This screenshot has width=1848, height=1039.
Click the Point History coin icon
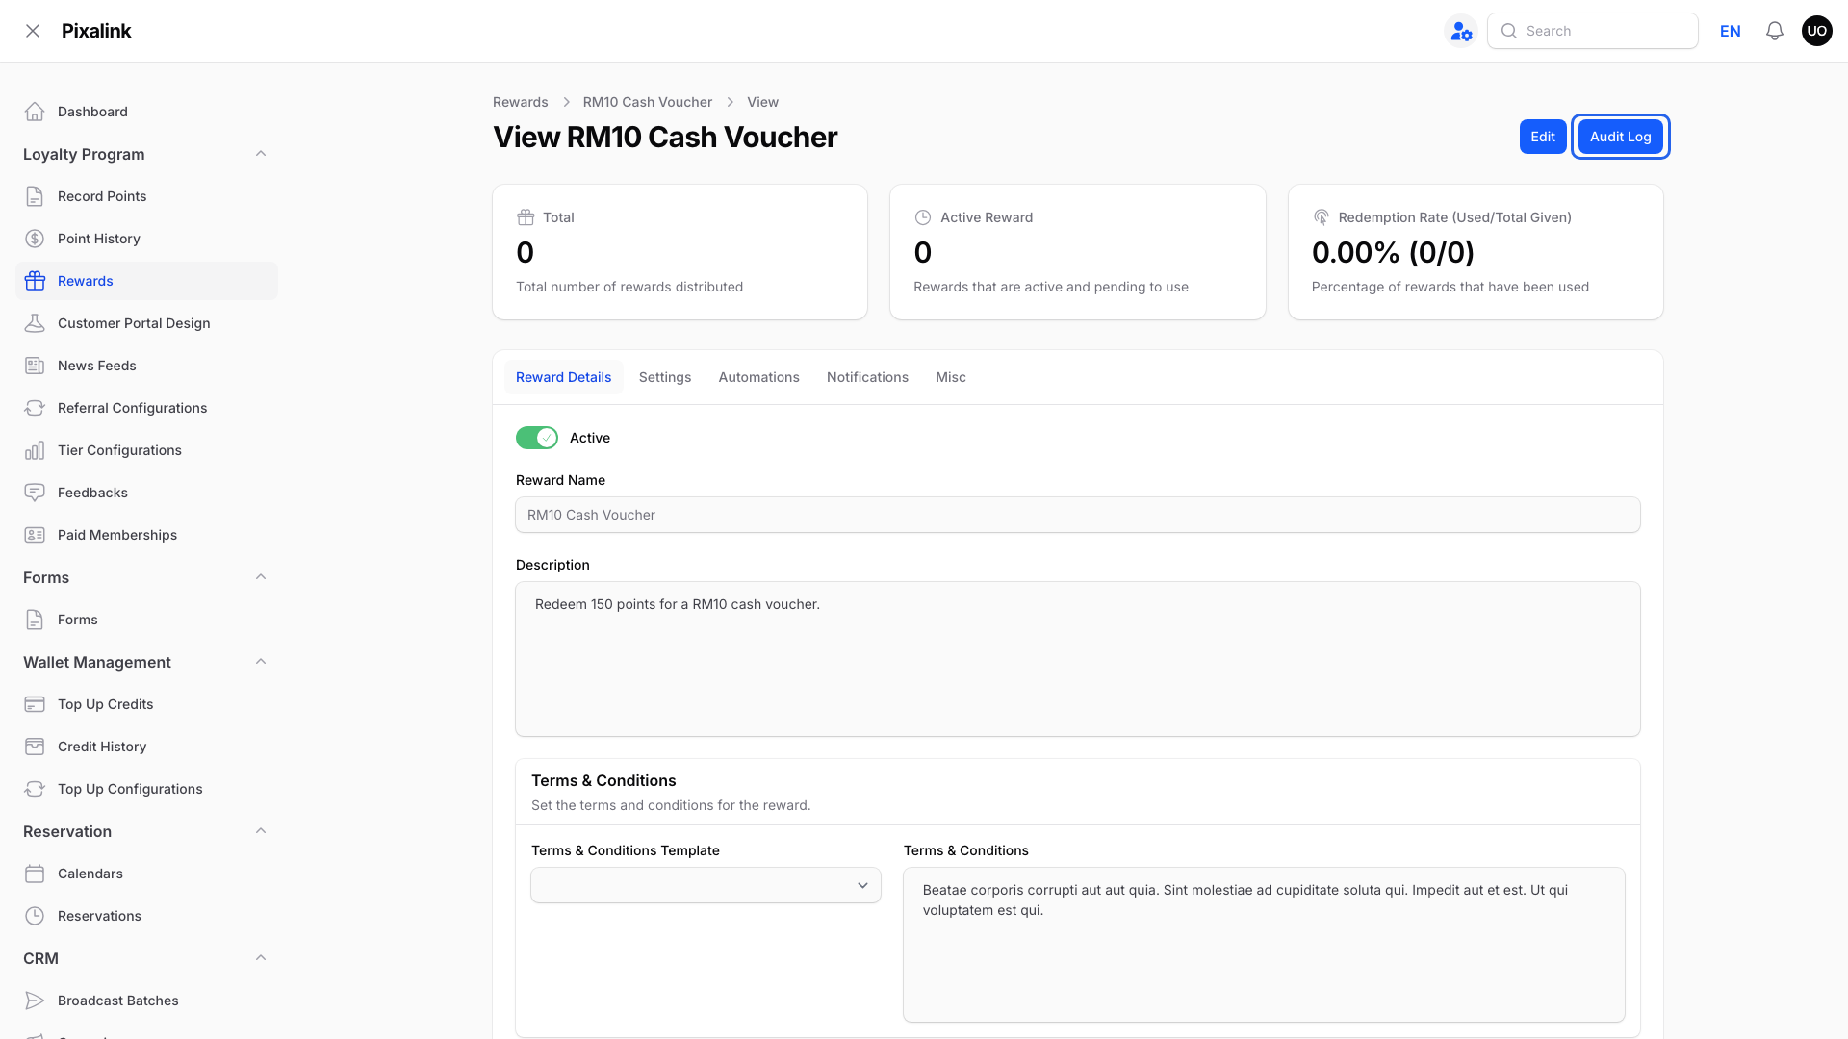coord(35,239)
